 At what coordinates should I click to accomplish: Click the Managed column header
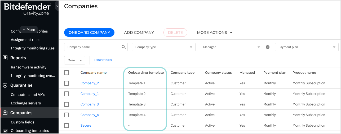pos(247,72)
